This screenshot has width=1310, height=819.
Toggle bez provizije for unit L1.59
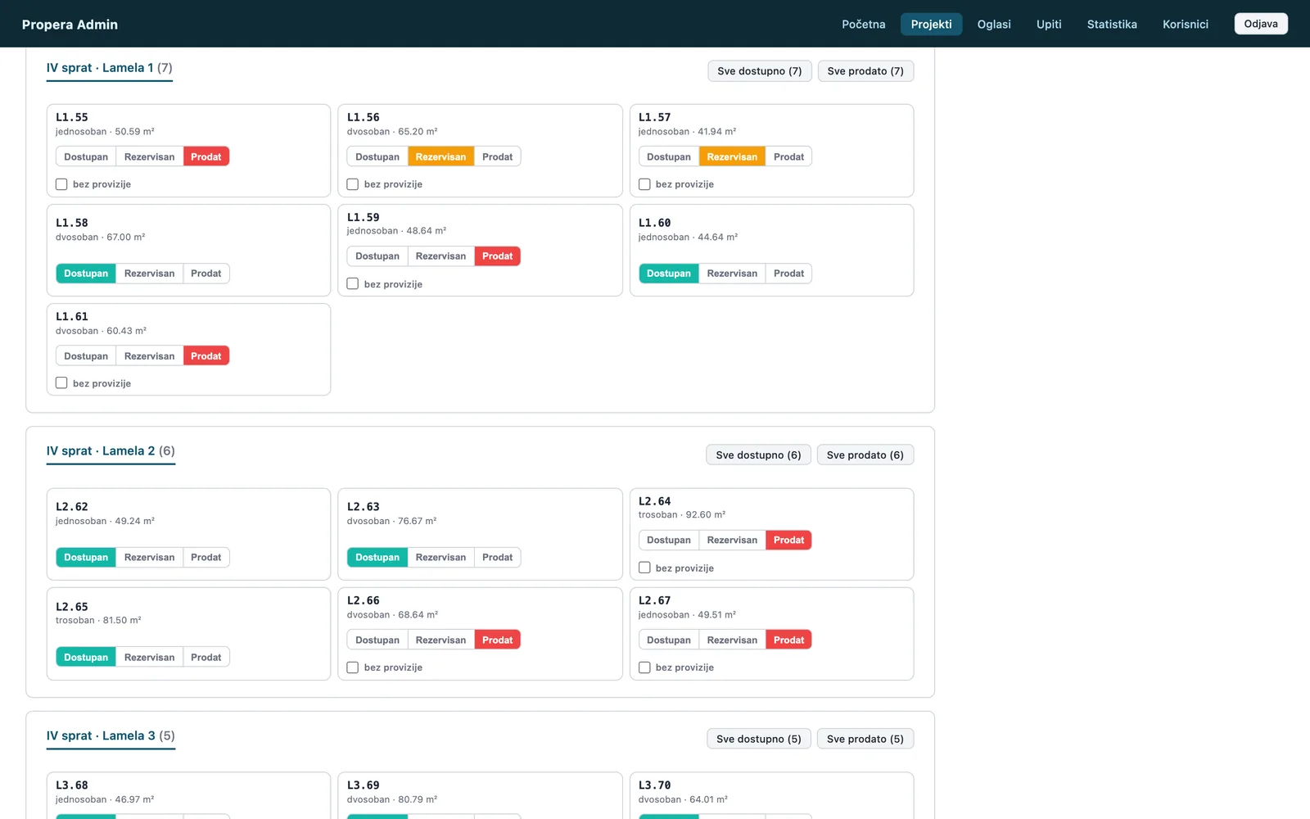click(x=353, y=284)
